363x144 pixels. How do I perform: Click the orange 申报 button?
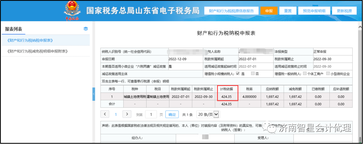pos(269,11)
